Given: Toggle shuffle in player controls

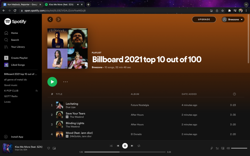Looking at the screenshot, I should [111, 146].
